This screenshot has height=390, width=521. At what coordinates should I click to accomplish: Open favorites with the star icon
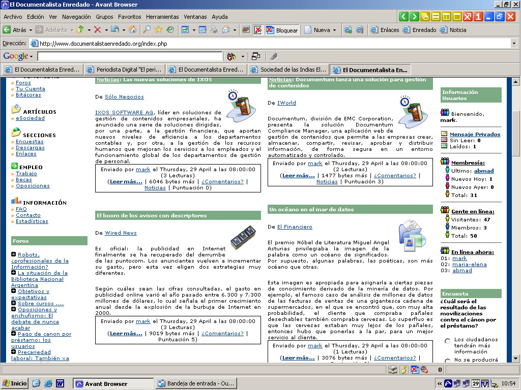tap(159, 30)
